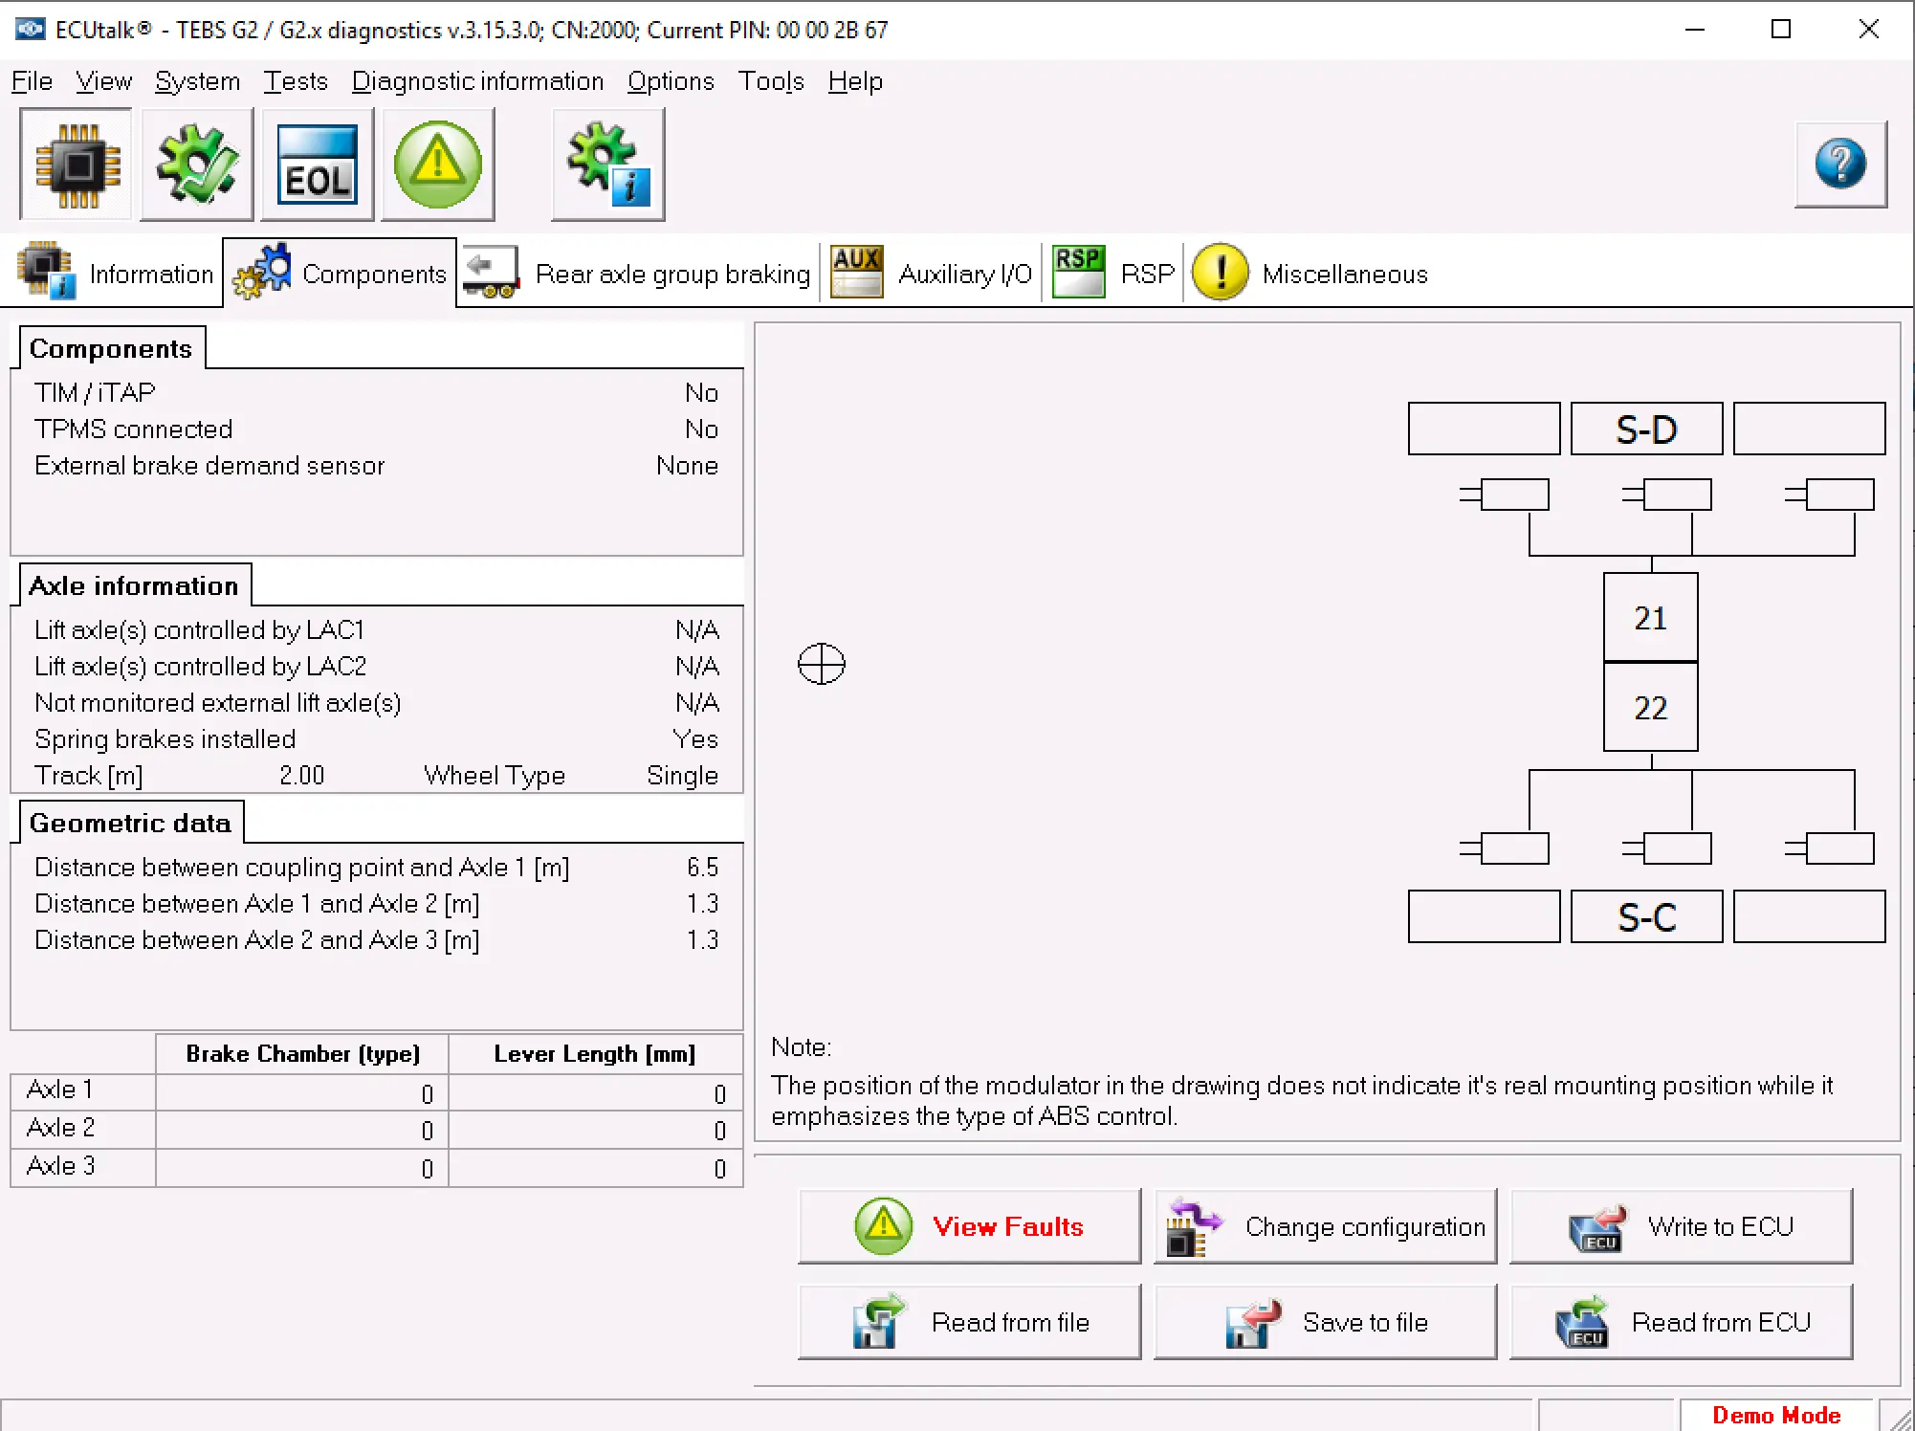Switch to Auxiliary I/O tab
Screen dimensions: 1915x1431
coord(932,275)
